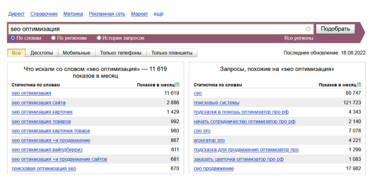Select the "По словам" radio button
The width and height of the screenshot is (370, 185).
13,38
